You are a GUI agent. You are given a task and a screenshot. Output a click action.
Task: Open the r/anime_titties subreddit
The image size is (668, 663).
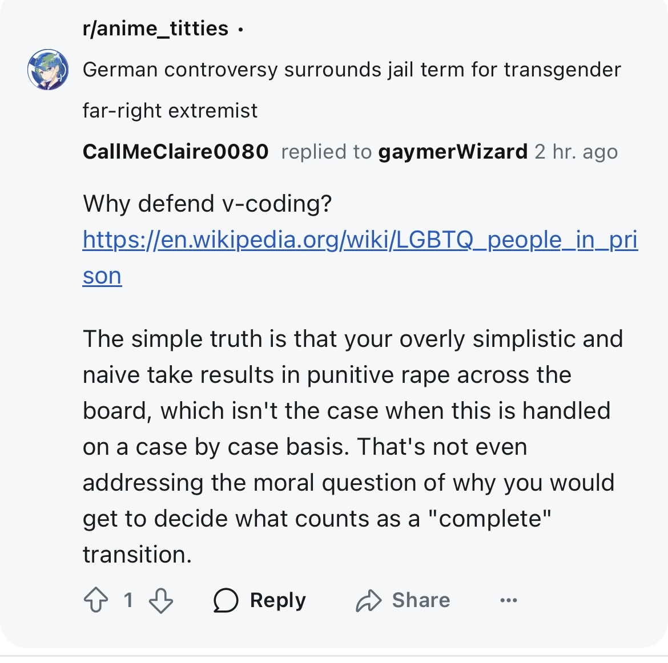click(x=155, y=29)
